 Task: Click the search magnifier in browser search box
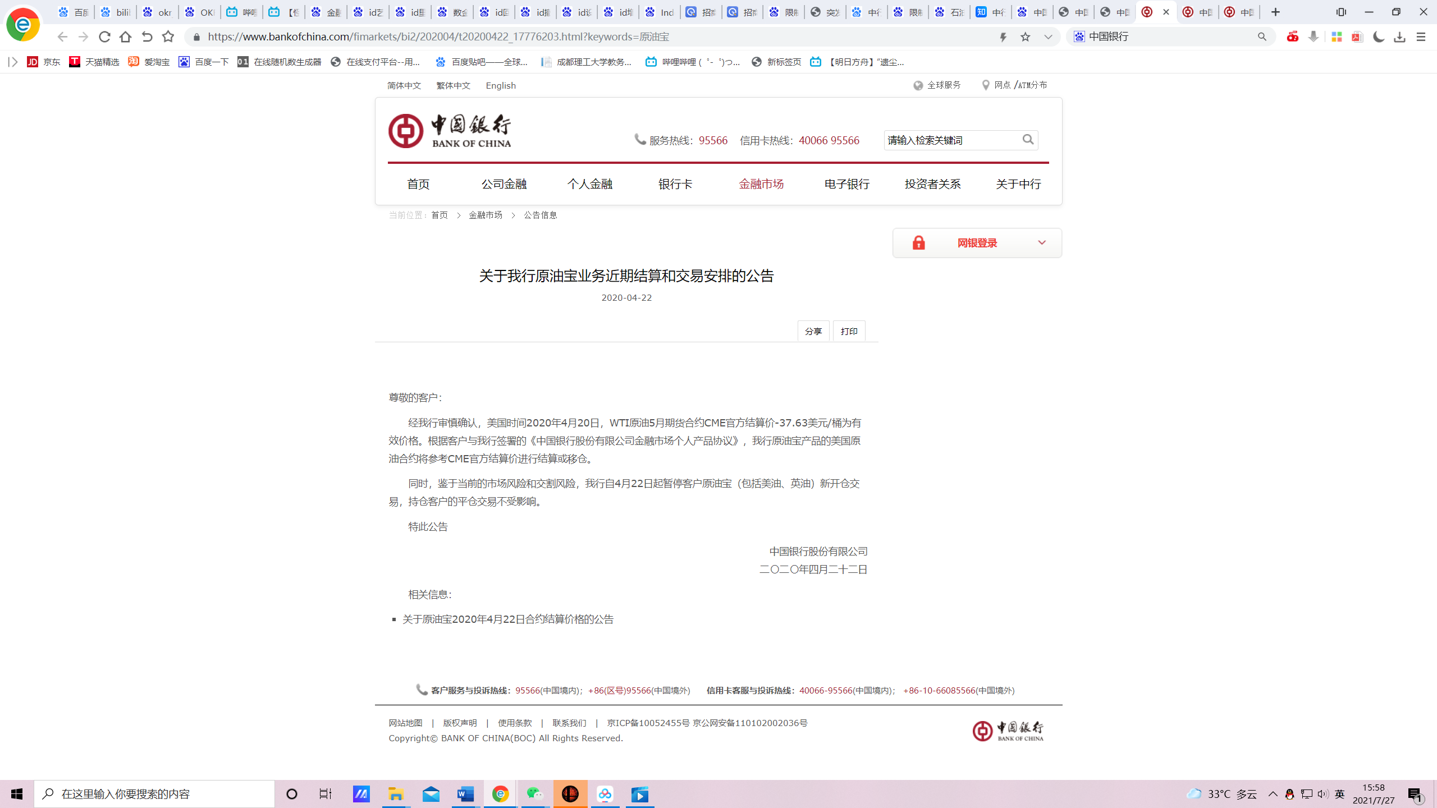pos(1262,37)
